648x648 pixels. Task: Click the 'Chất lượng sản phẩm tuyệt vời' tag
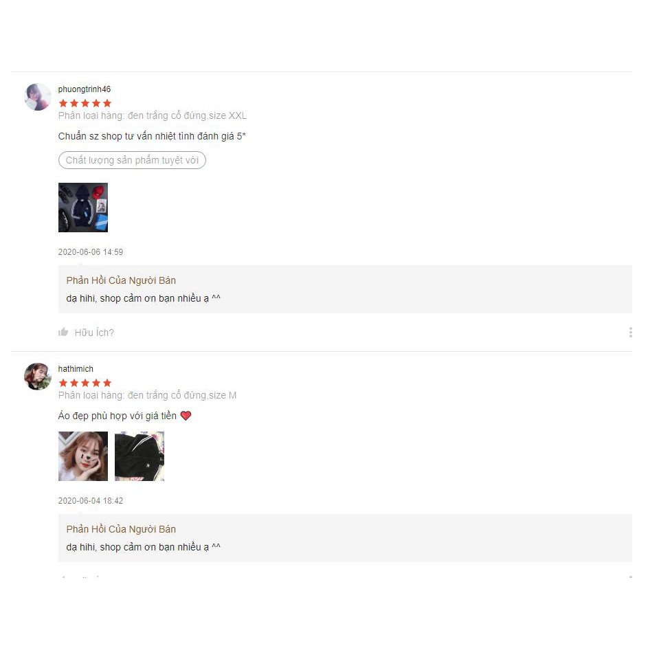click(132, 160)
